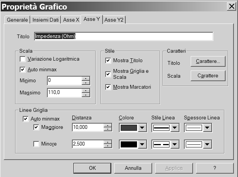
Task: Click the gray Maggiore color swatch
Action: (129, 128)
